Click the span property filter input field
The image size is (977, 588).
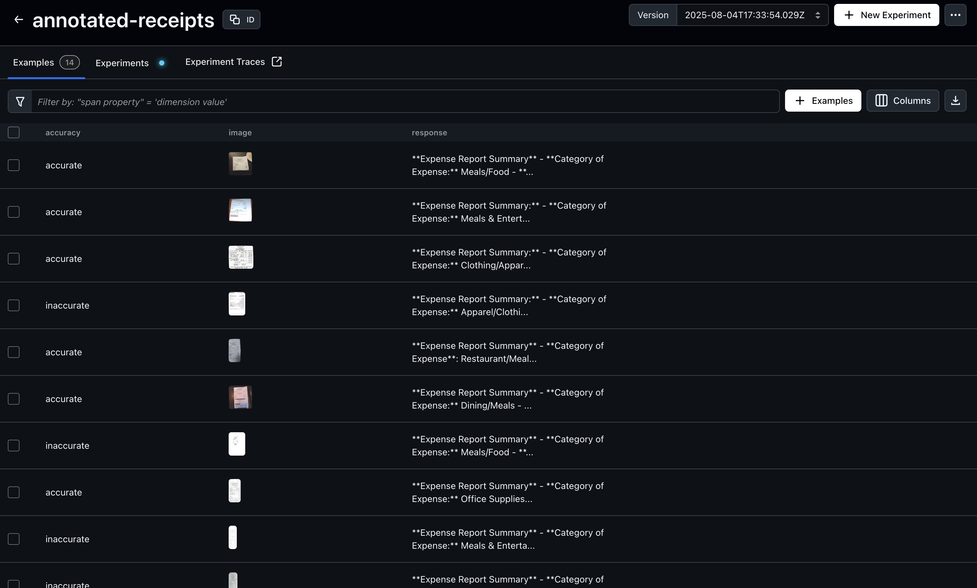(404, 102)
